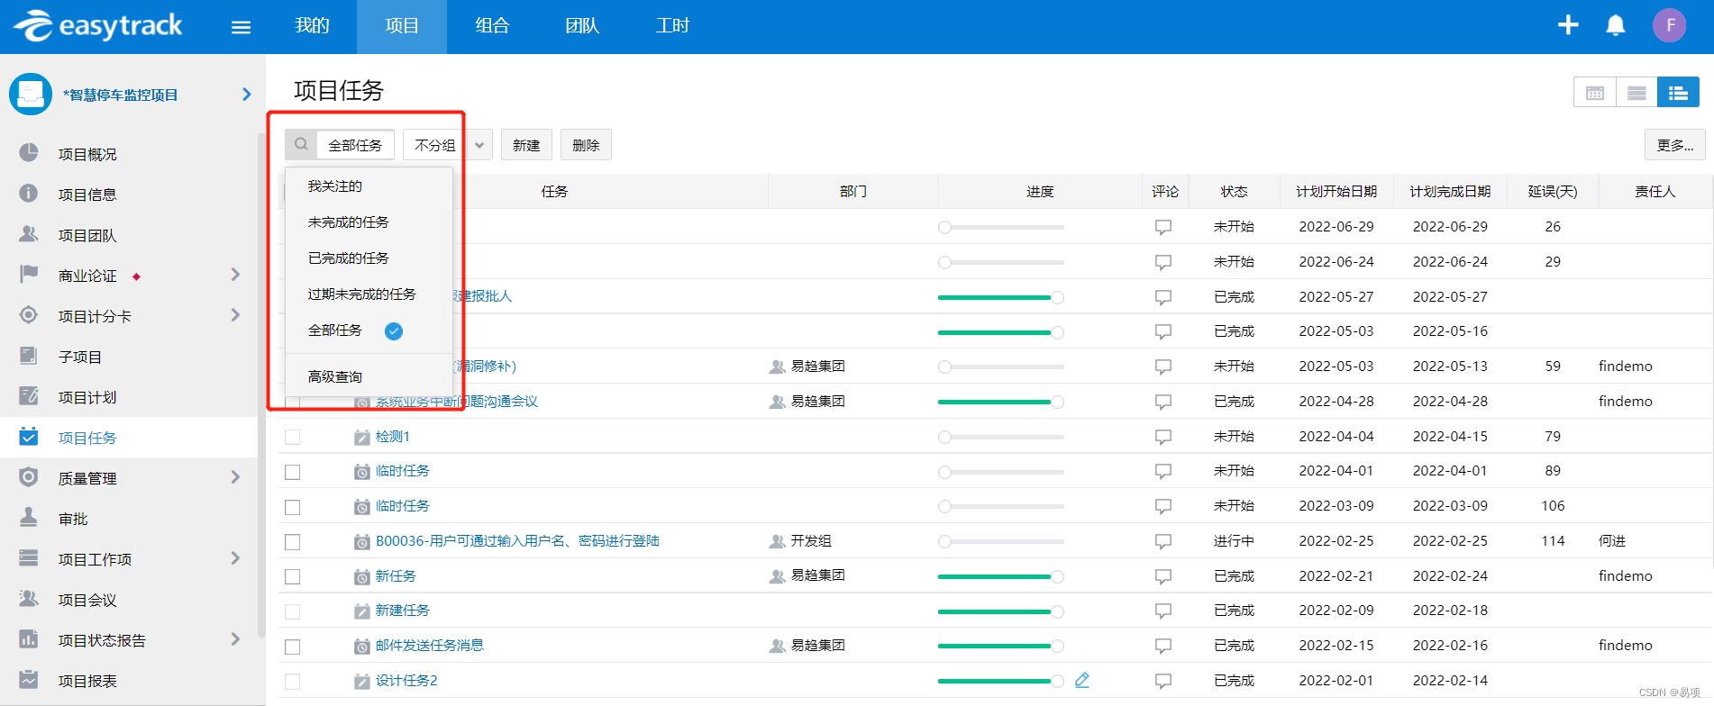The height and width of the screenshot is (706, 1714).
Task: Tick checkbox for B00036 login task
Action: (292, 542)
